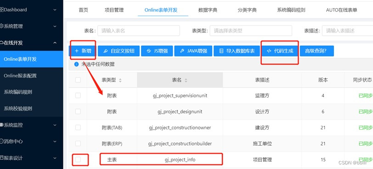Click the pen icon on 自定义按钮

point(106,51)
